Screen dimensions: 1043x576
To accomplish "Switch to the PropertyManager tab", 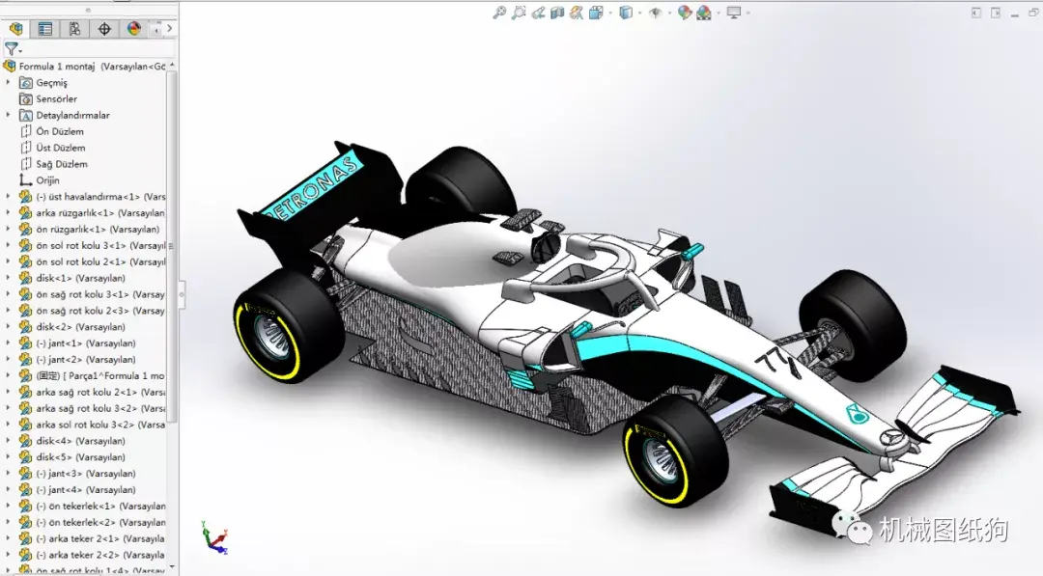I will click(x=44, y=29).
